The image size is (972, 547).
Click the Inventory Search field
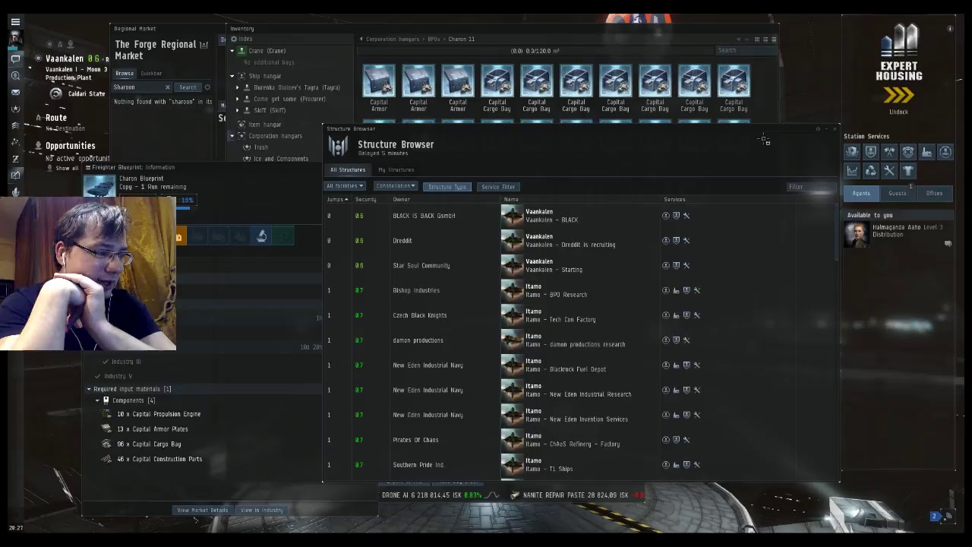click(746, 50)
